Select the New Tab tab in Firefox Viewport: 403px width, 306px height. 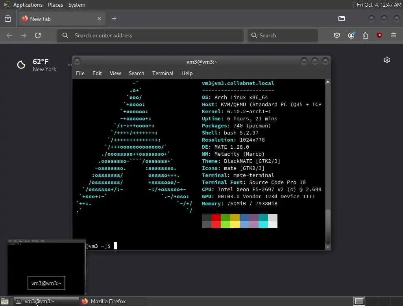click(x=62, y=18)
